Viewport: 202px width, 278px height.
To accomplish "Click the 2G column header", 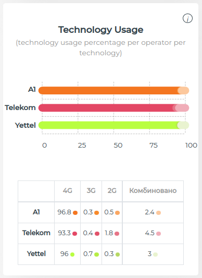I will pos(112,191).
